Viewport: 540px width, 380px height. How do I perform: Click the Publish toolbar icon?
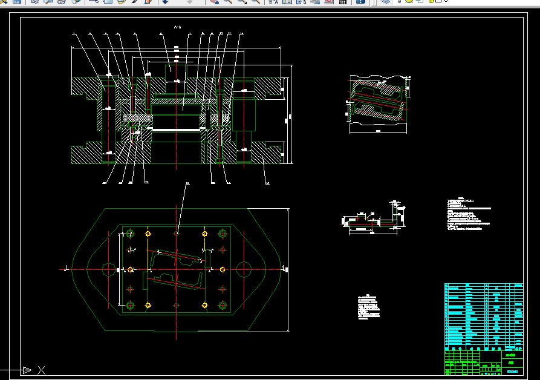point(62,1)
